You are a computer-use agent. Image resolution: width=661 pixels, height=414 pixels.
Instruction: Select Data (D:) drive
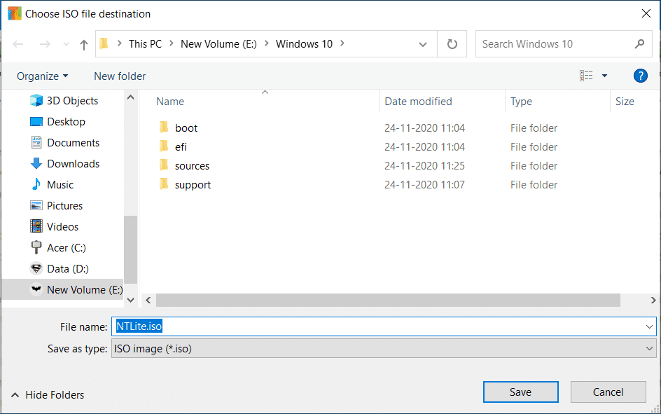point(68,270)
